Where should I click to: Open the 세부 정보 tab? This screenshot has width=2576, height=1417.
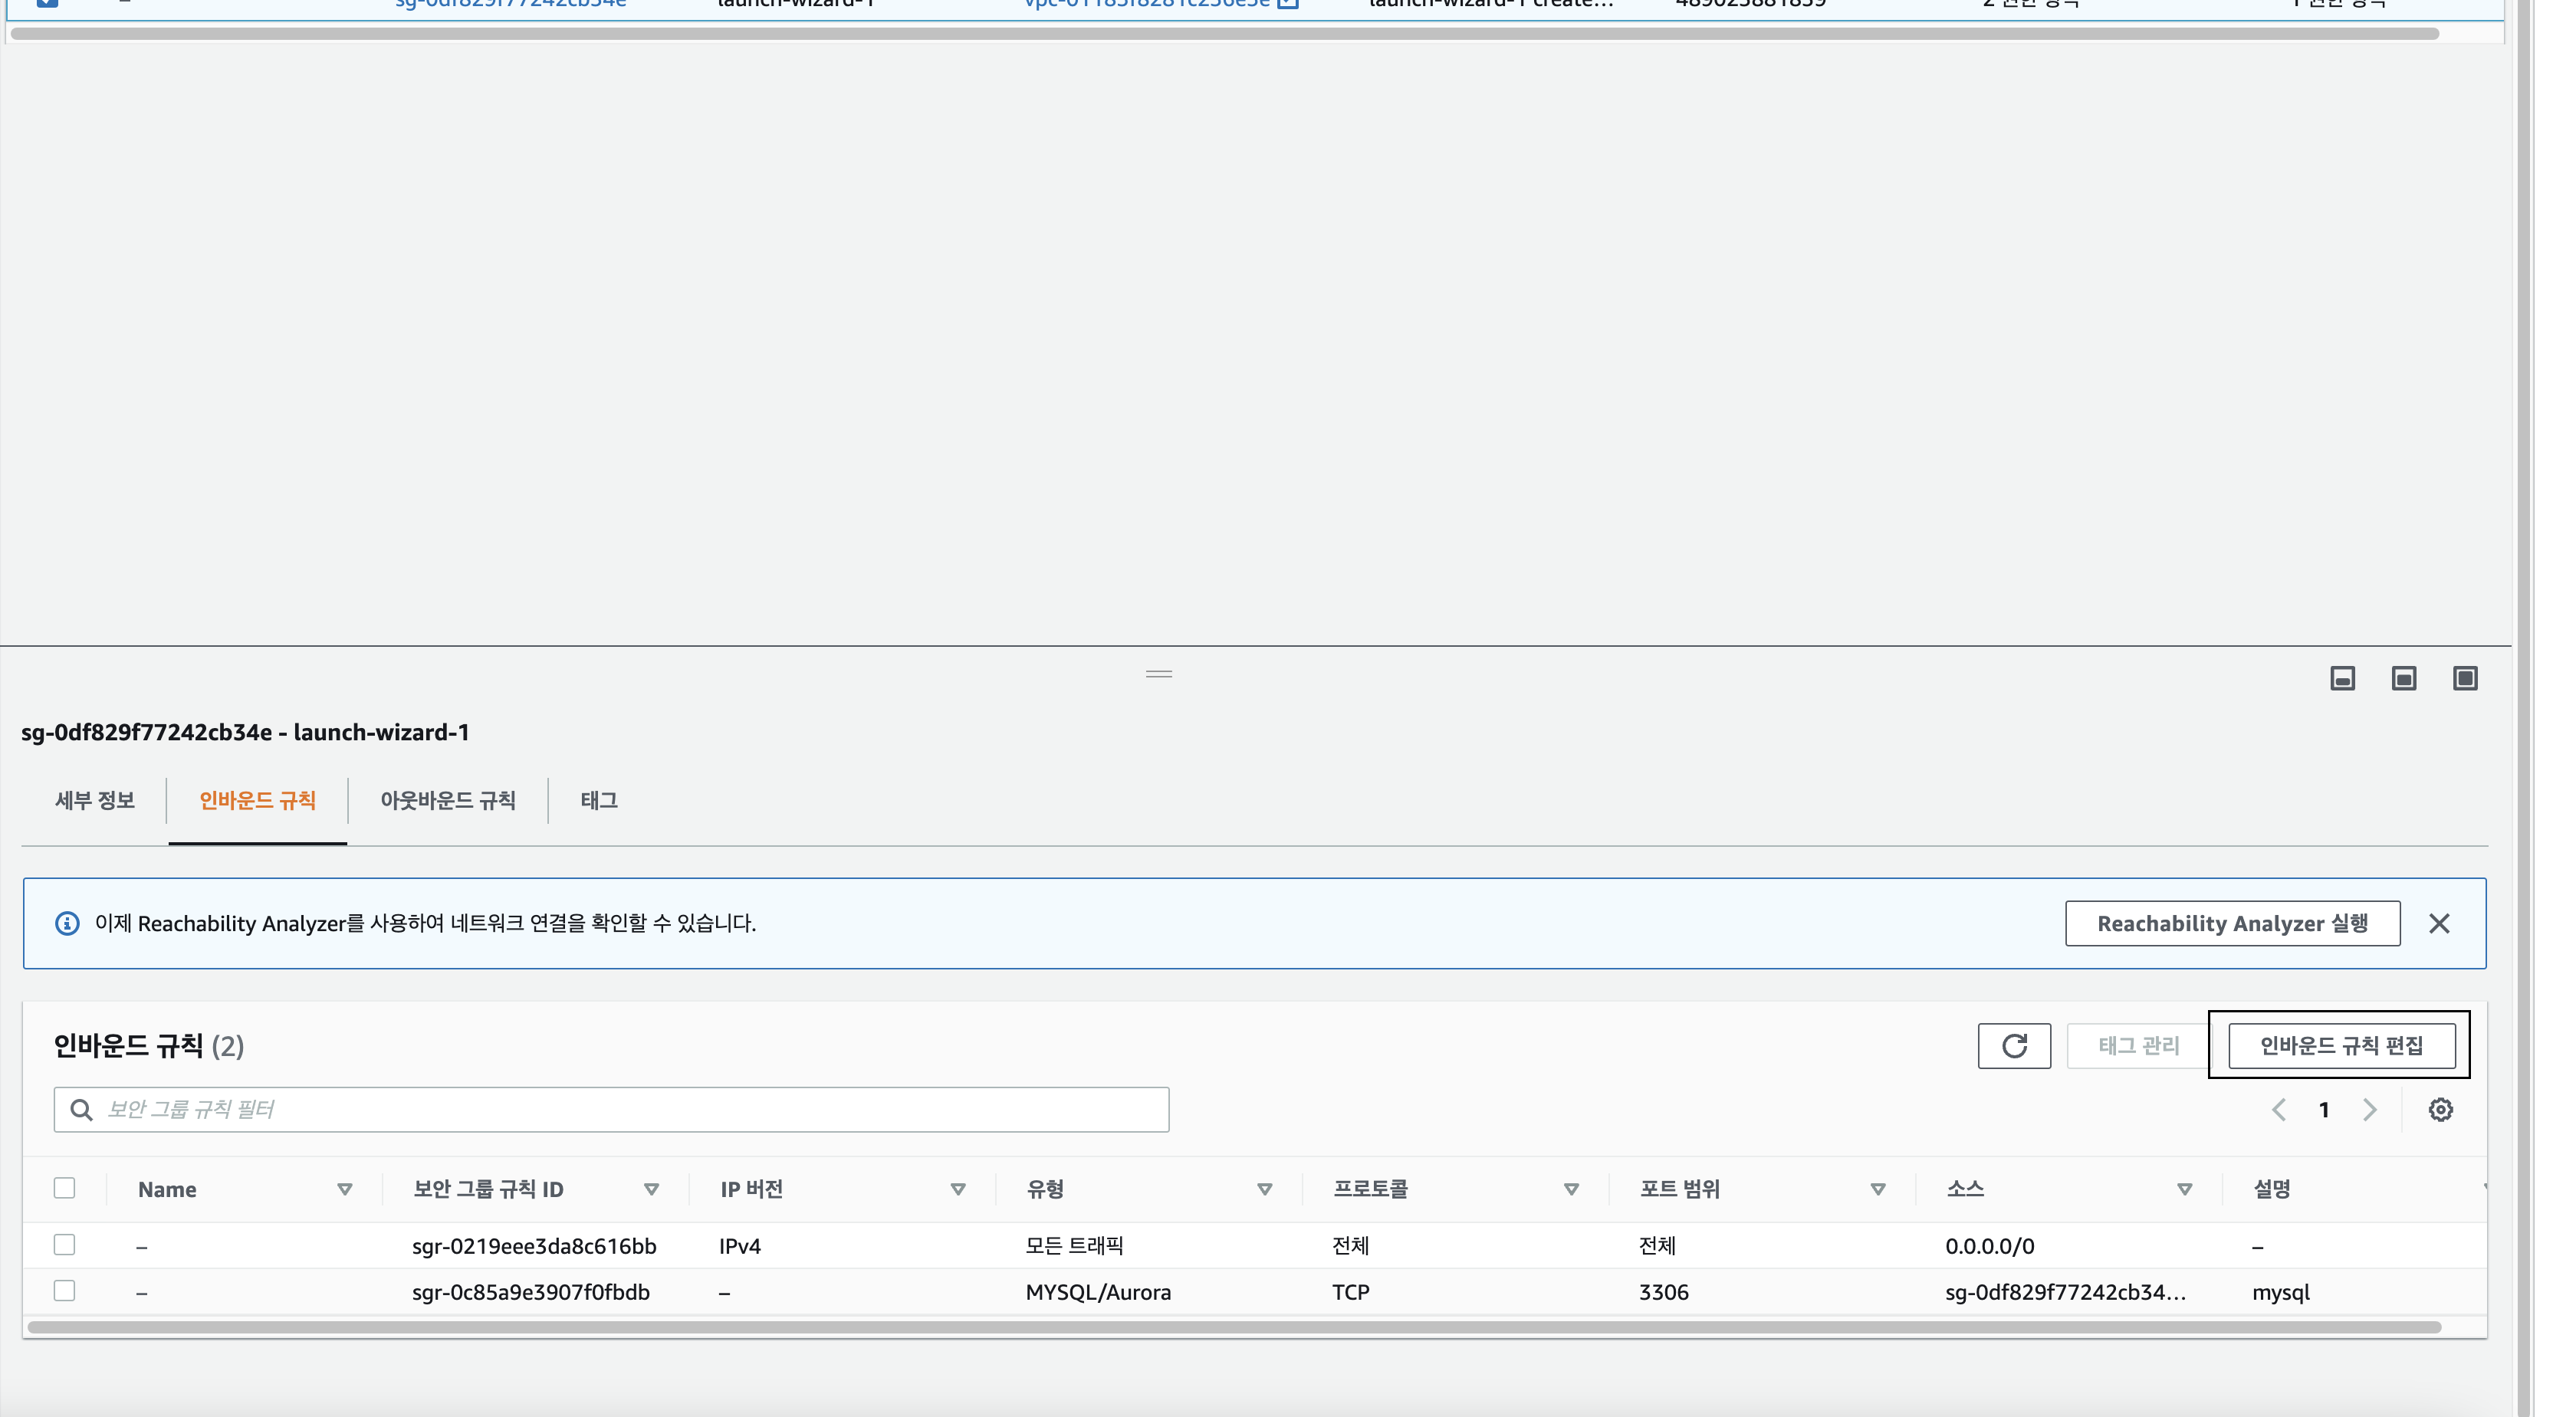tap(95, 800)
